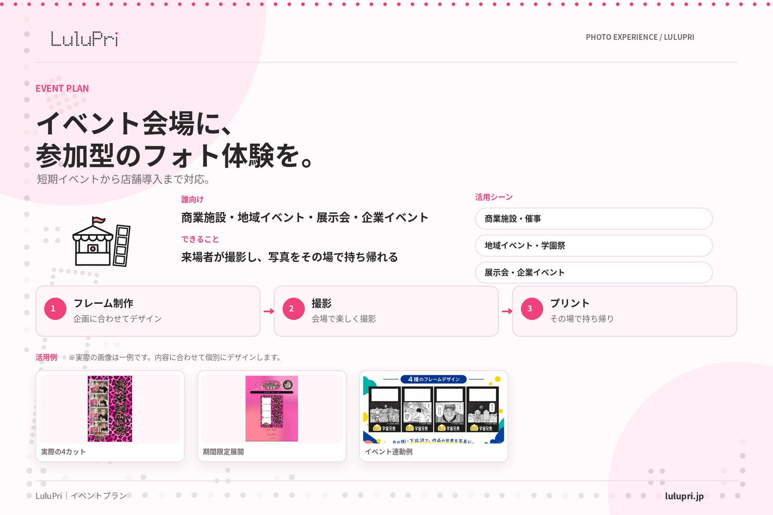Viewport: 773px width, 515px height.
Task: Click the イベント連動例 caption
Action: click(389, 452)
